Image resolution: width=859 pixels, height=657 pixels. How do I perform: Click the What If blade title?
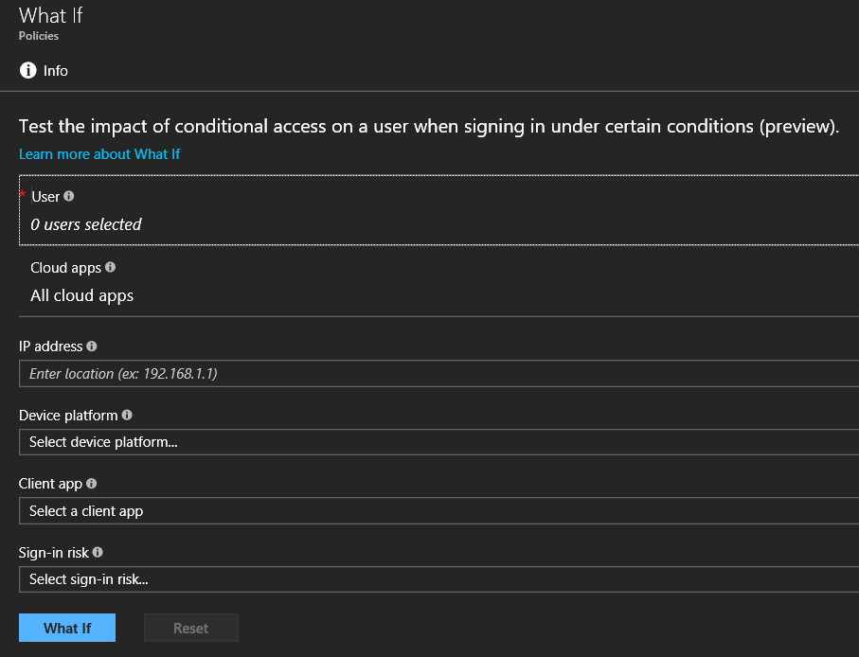(x=51, y=16)
